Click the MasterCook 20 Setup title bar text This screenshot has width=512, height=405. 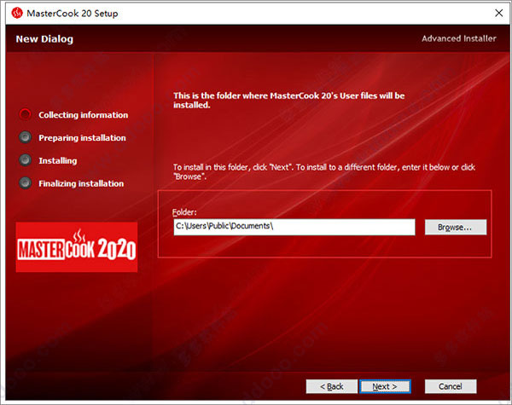(73, 14)
